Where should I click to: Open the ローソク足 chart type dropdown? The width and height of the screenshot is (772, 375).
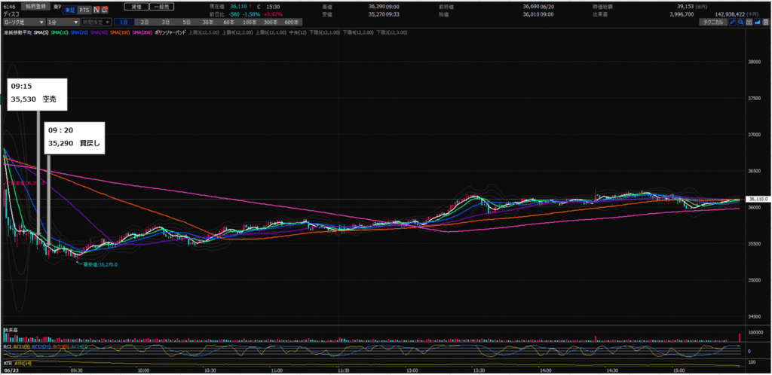[23, 22]
